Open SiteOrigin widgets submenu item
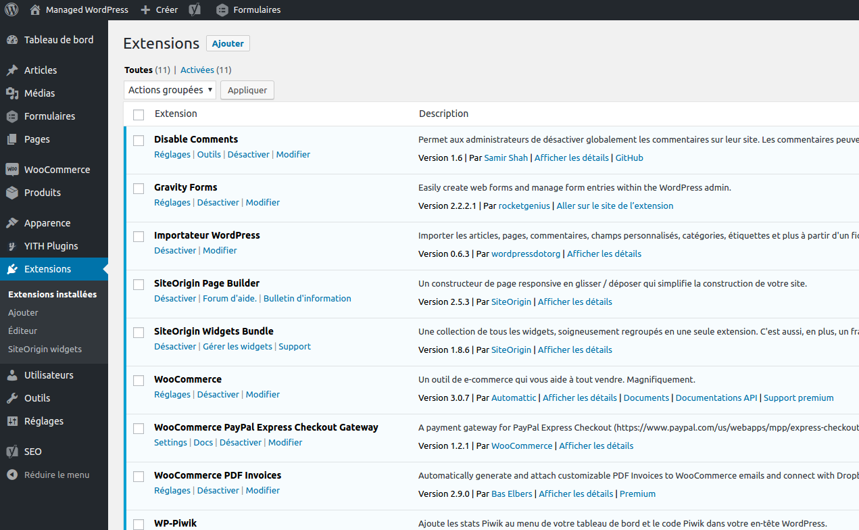 tap(45, 350)
